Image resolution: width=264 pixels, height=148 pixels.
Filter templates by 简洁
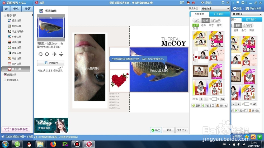219,25
